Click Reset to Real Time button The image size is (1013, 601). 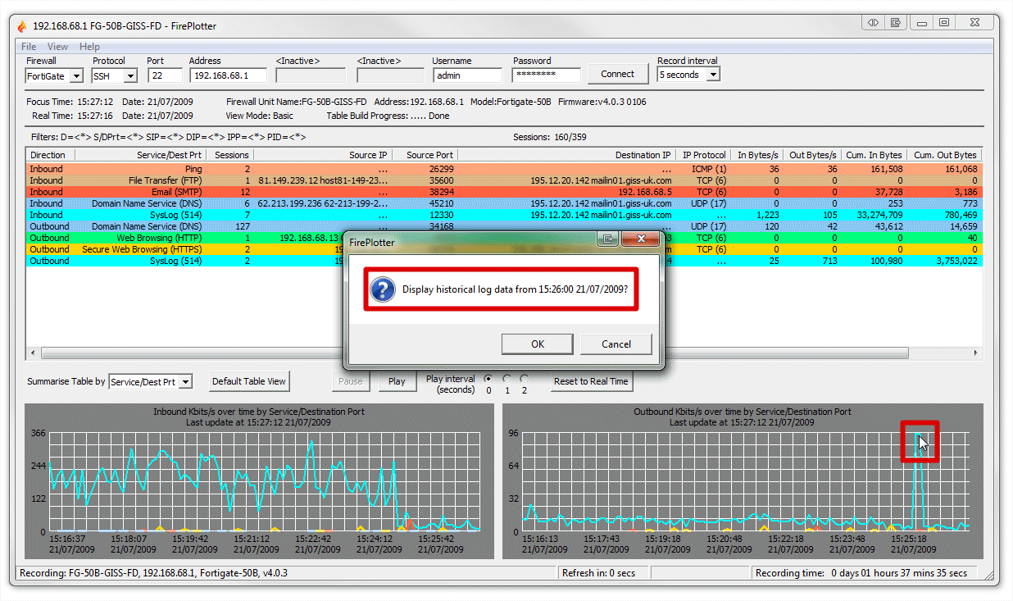click(591, 381)
